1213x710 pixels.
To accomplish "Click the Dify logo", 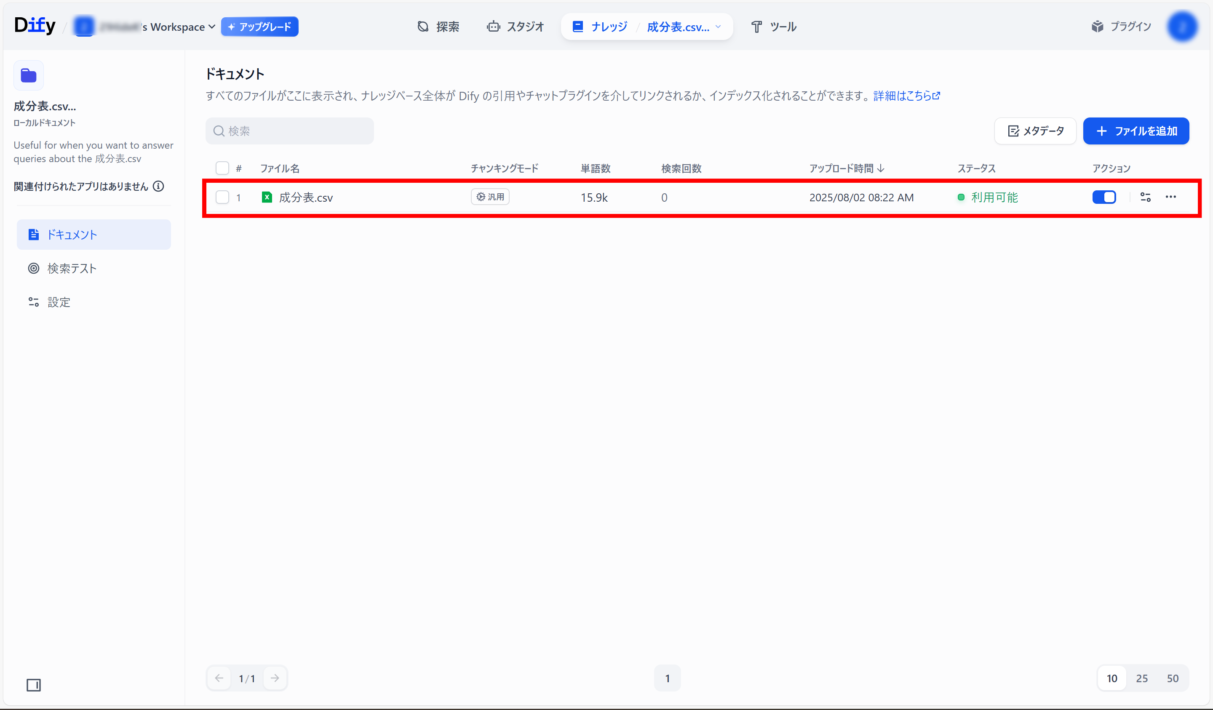I will click(35, 26).
